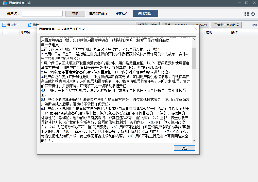Close the 百度营销客户端 main window
Image resolution: width=258 pixels, height=182 pixels.
(x=254, y=3)
